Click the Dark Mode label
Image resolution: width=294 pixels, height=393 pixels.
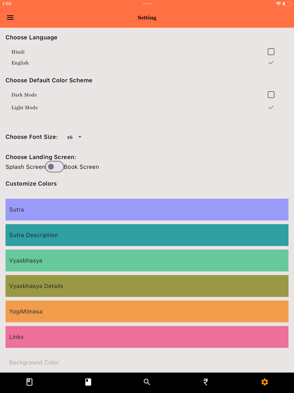pyautogui.click(x=24, y=95)
